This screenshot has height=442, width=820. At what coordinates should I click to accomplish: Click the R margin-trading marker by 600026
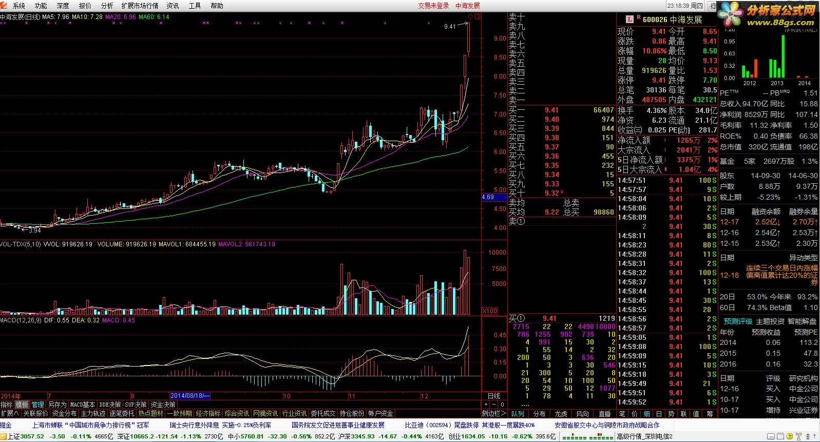point(639,17)
